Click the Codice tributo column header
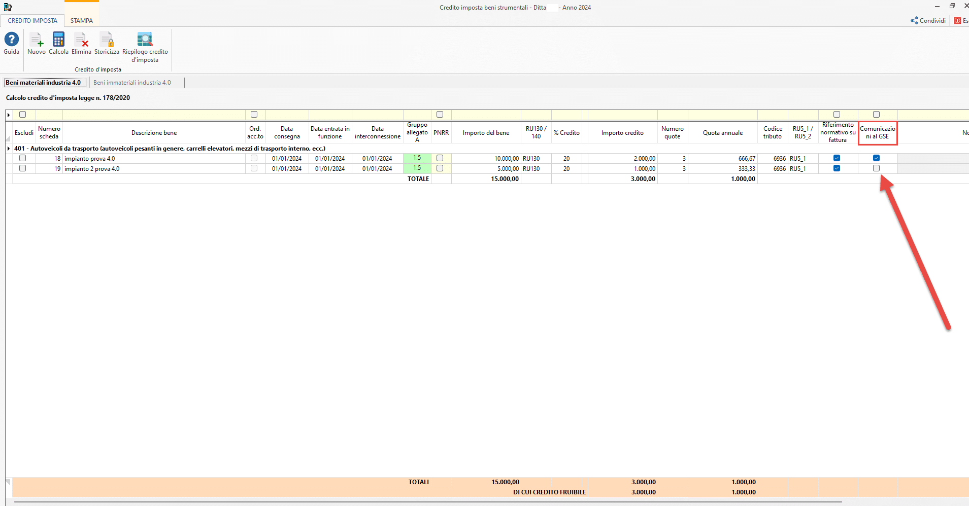The width and height of the screenshot is (969, 506). 773,133
